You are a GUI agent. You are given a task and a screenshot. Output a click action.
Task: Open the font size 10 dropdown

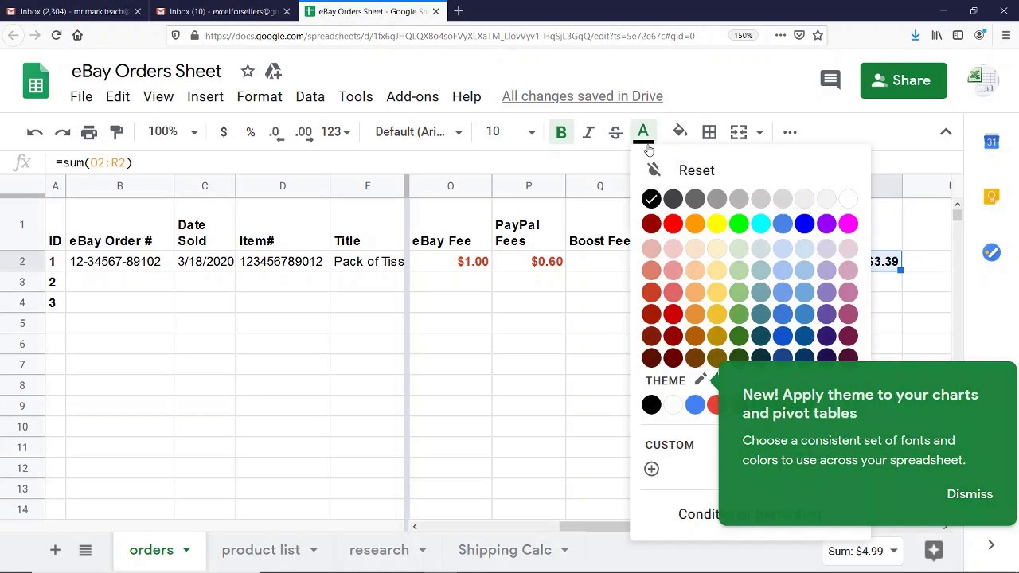point(510,132)
